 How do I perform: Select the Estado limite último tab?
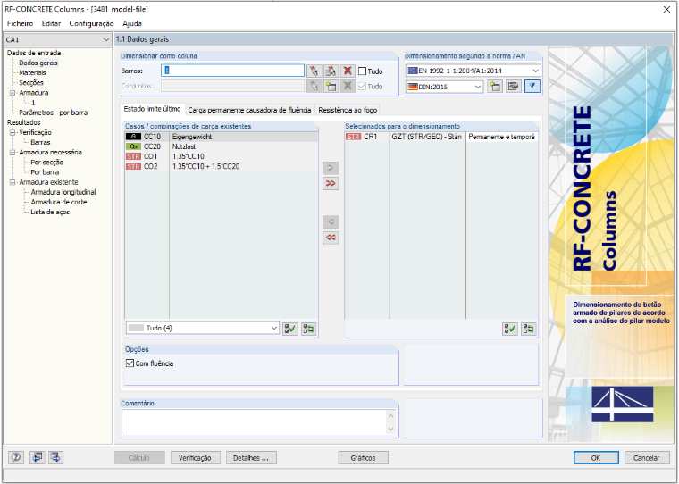click(x=152, y=109)
